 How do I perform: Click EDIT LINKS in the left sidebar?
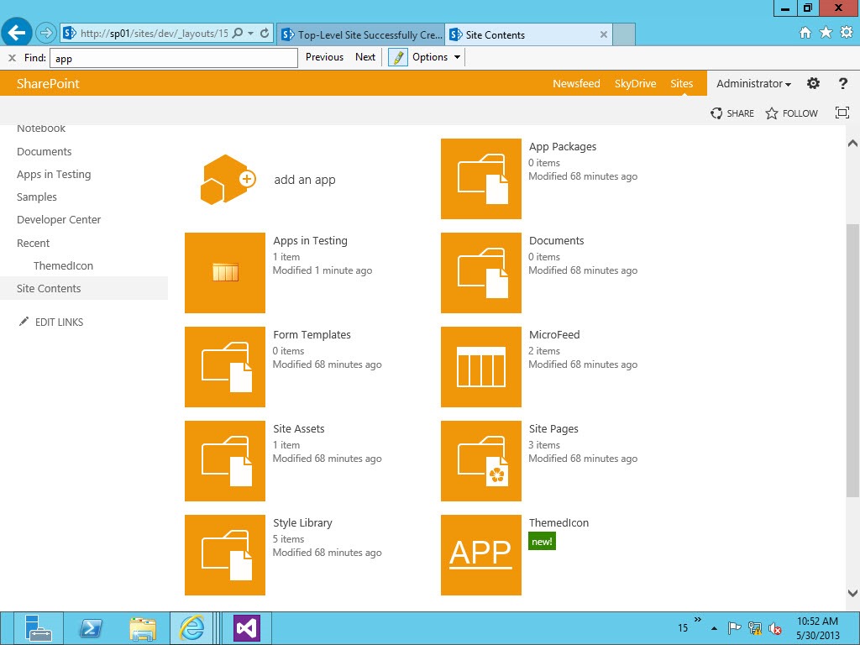[59, 322]
